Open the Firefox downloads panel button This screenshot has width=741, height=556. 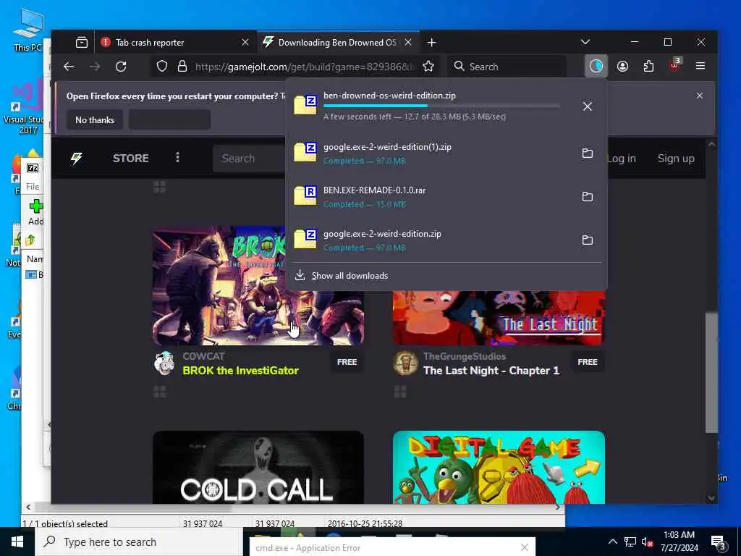click(x=596, y=66)
